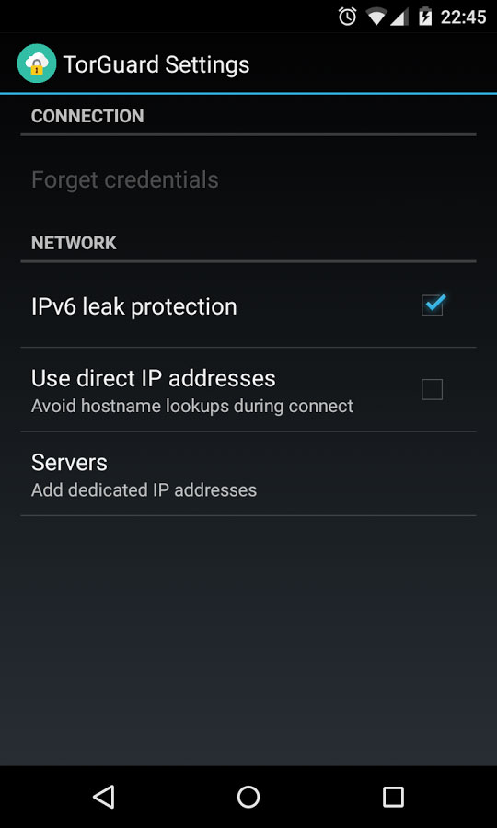Screen dimensions: 497x828
Task: Tap the Wi-Fi signal status icon
Action: point(377,17)
